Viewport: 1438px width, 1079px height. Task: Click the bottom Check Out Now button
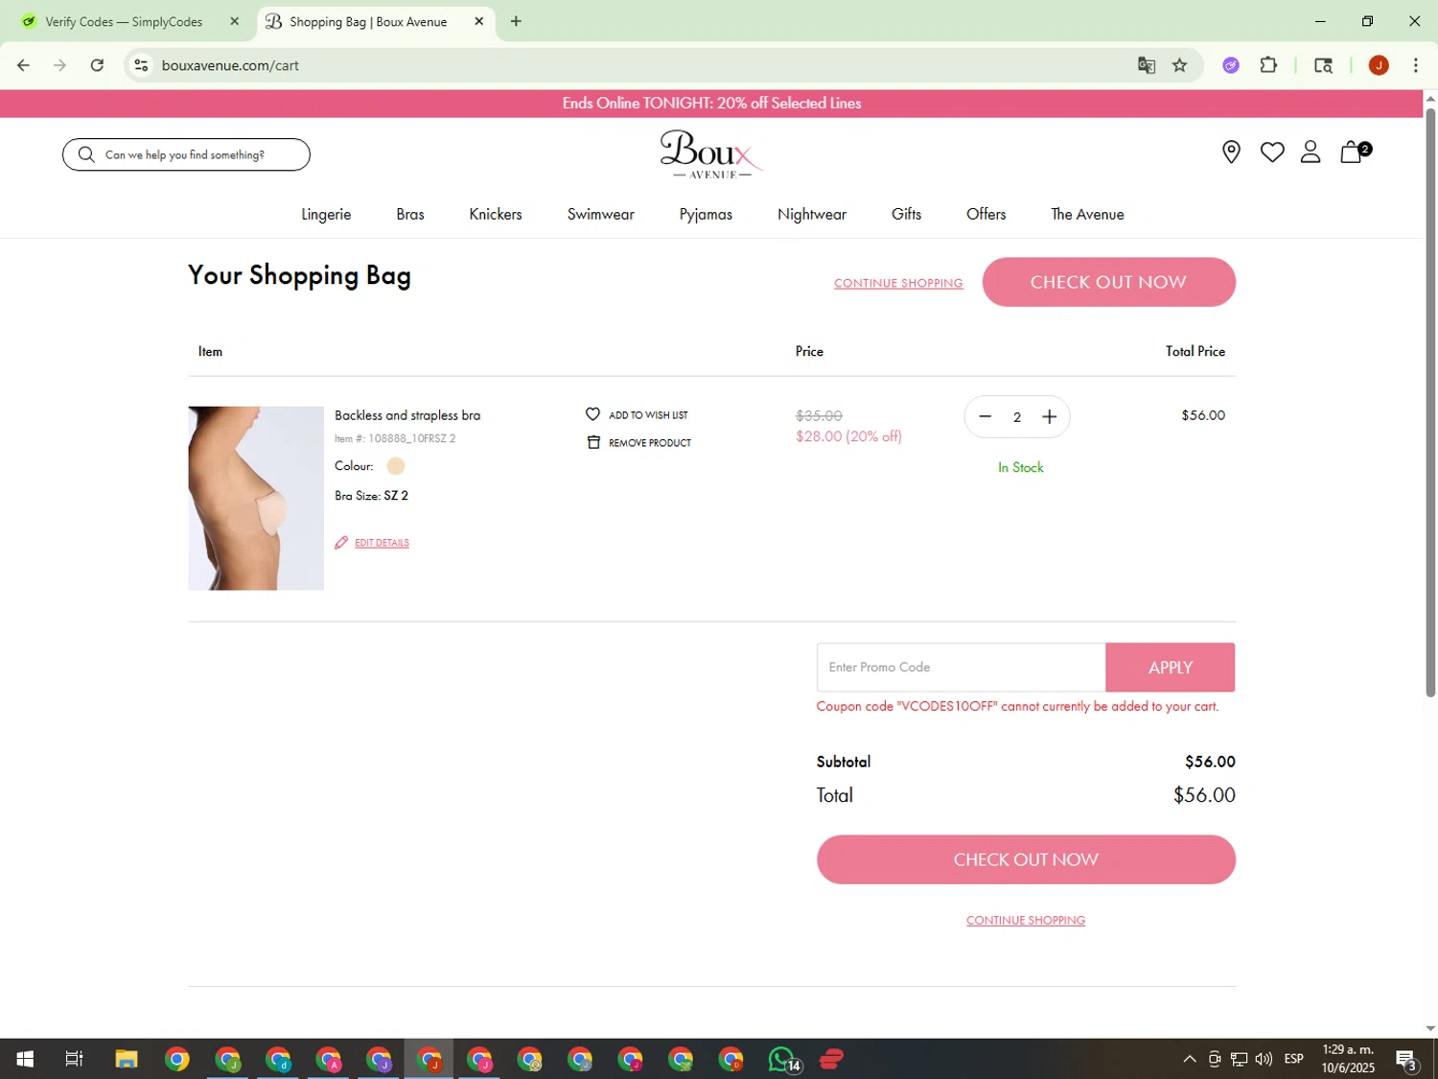click(1026, 859)
